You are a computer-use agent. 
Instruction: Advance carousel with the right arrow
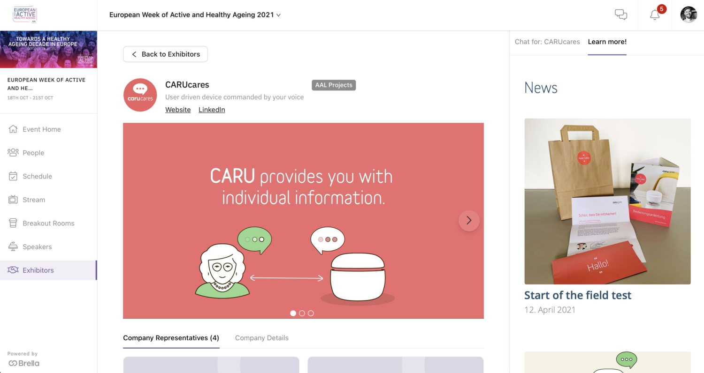click(x=469, y=220)
